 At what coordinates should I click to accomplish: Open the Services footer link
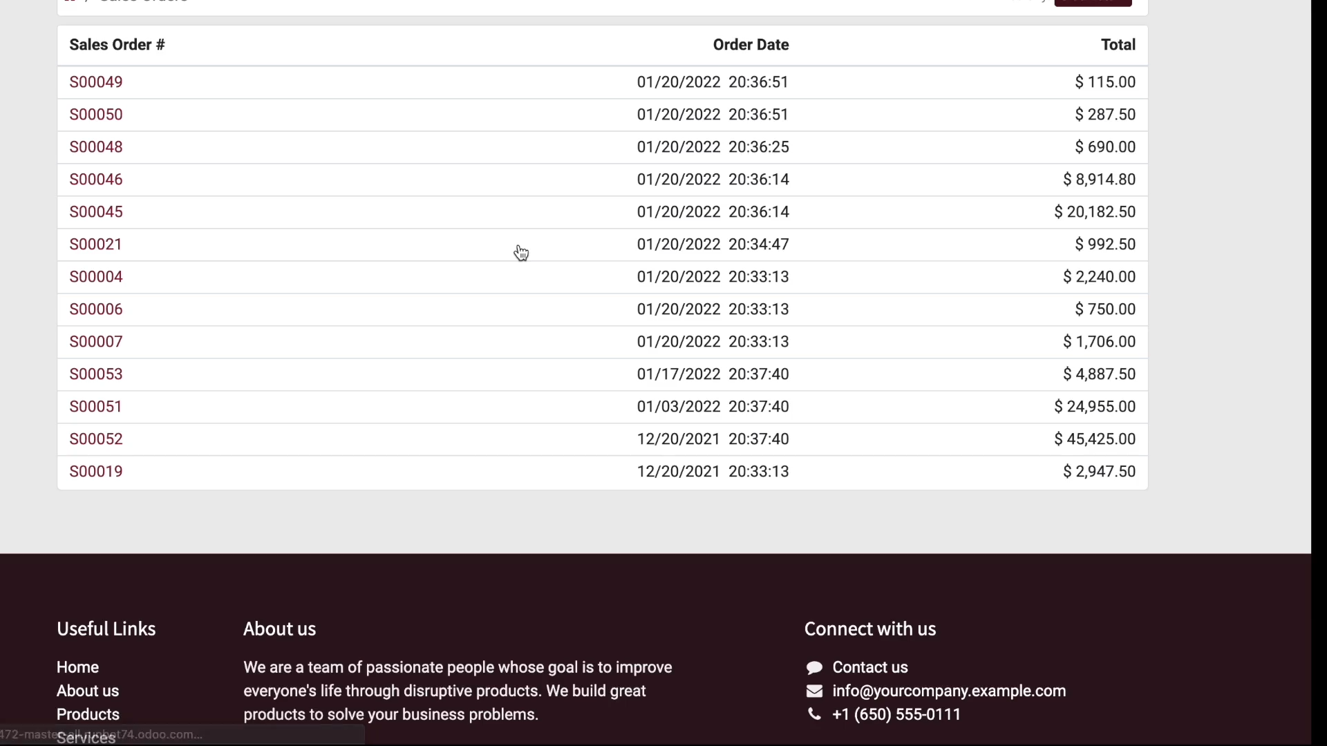(x=86, y=738)
